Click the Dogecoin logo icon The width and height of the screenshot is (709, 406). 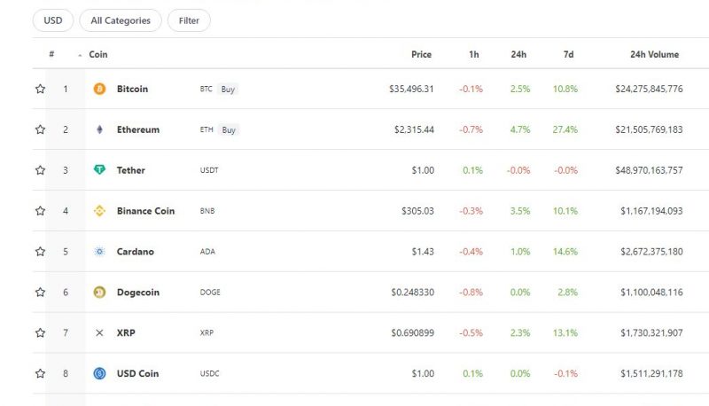99,293
